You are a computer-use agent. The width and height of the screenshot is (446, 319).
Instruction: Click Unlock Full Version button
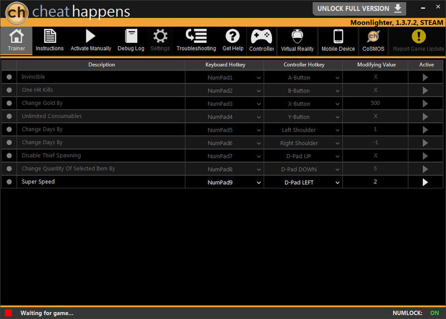(x=359, y=9)
